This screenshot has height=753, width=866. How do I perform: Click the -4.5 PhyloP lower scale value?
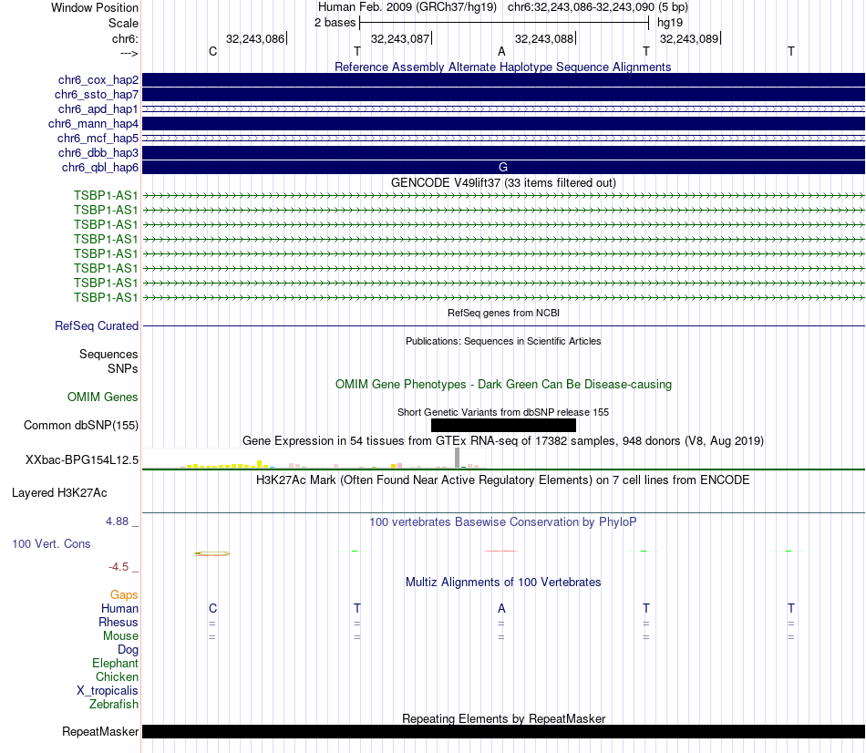coord(119,567)
